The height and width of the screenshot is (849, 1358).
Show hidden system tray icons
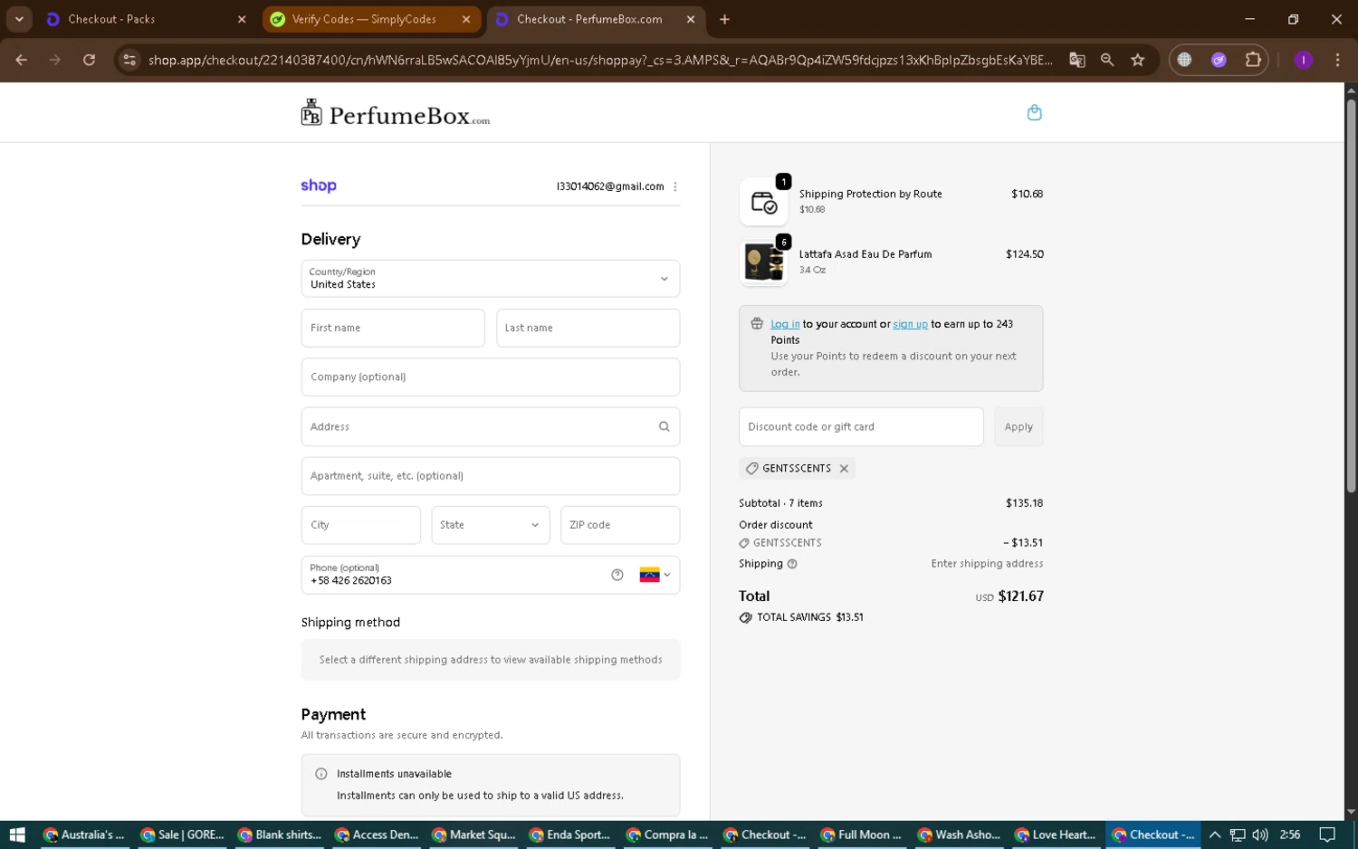pos(1215,835)
